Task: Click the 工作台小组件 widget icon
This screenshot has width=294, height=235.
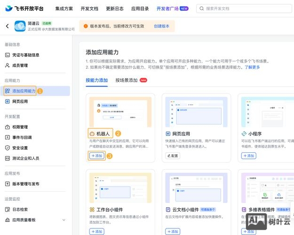Action: 92,210
